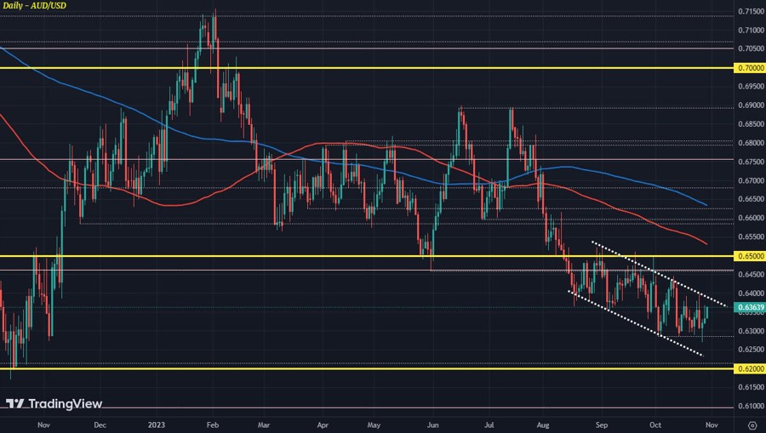This screenshot has height=433, width=766.
Task: Click the 0.70500 price axis value
Action: coord(752,48)
